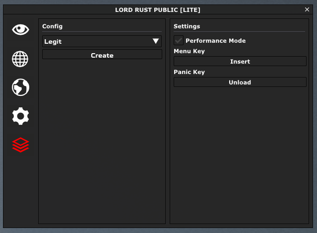
Task: Click the Settings section header
Action: point(187,26)
